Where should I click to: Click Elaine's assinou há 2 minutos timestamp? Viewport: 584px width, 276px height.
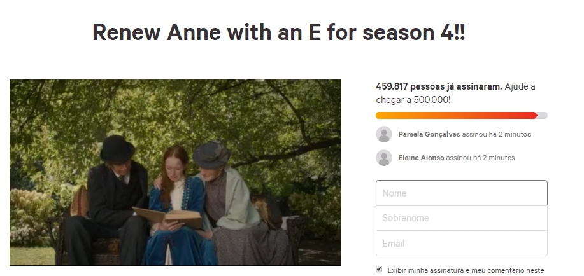coord(480,158)
